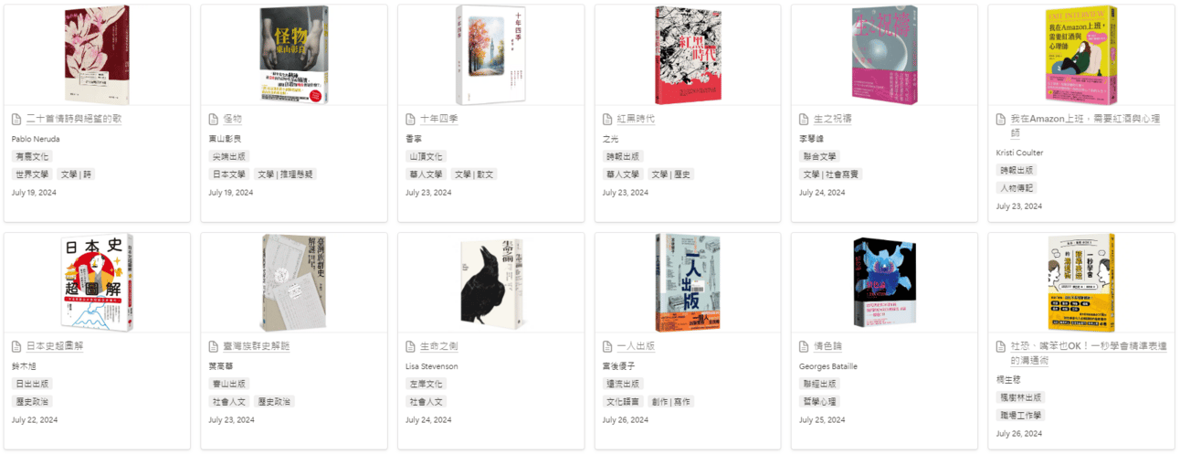Select the 怪物 book cover image
The height and width of the screenshot is (454, 1180).
(x=294, y=56)
